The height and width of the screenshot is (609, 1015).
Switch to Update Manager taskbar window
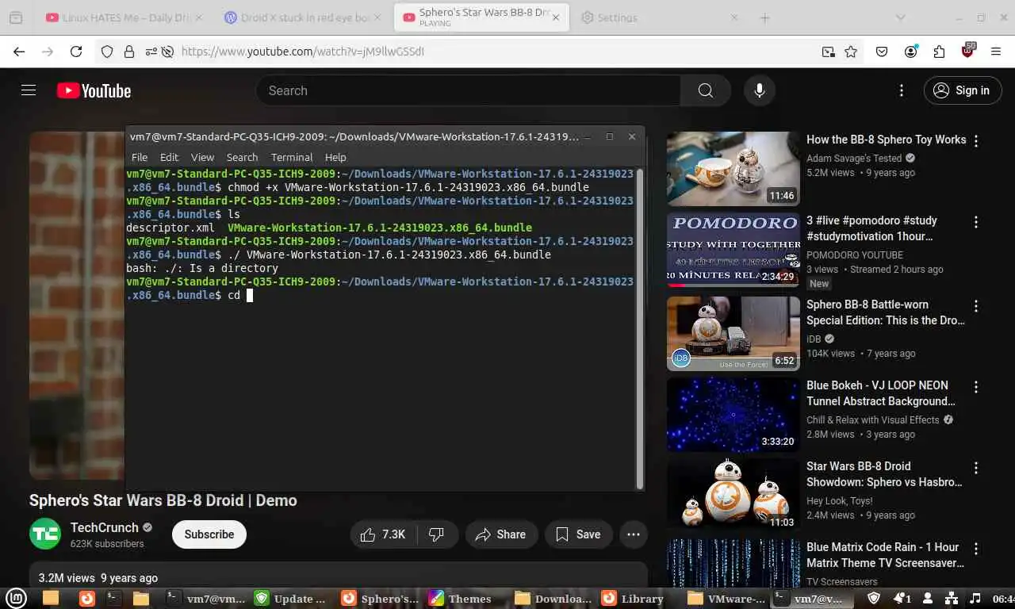pyautogui.click(x=290, y=599)
